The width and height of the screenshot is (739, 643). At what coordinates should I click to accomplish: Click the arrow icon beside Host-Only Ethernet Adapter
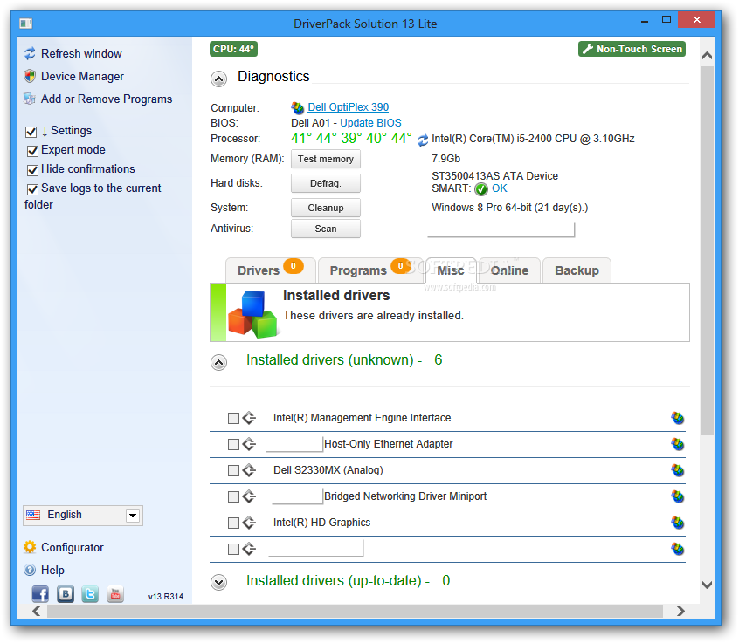(x=249, y=444)
